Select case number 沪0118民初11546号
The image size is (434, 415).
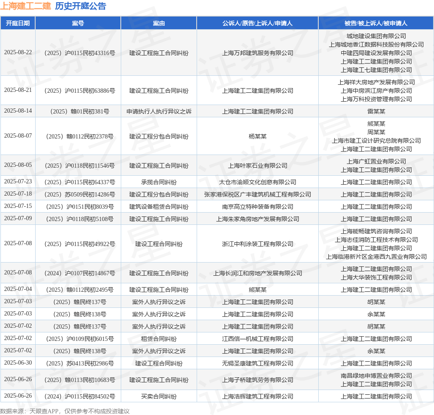click(80, 166)
